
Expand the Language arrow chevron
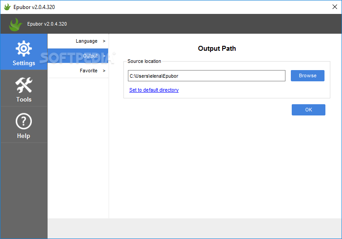click(x=104, y=41)
